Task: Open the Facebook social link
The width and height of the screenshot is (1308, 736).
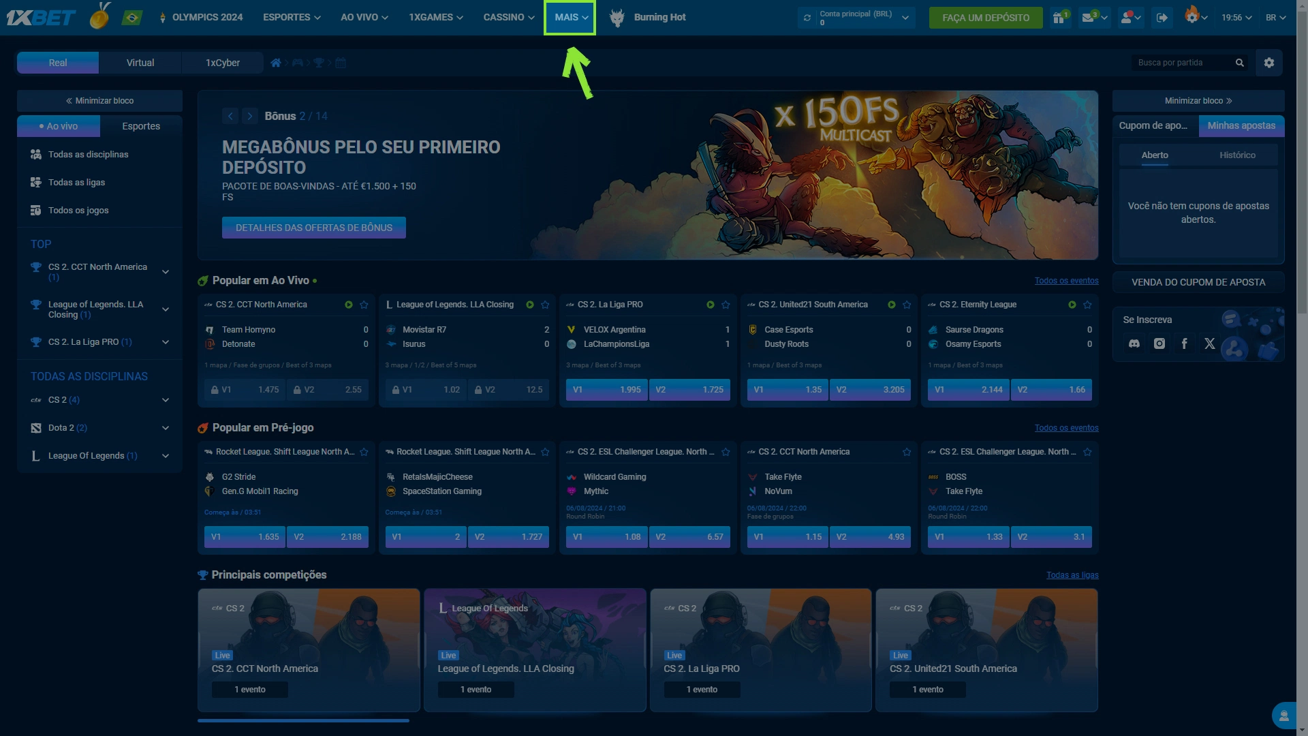Action: coord(1185,343)
